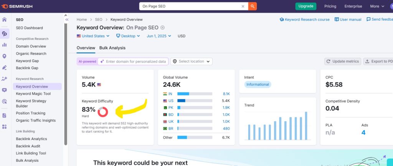The image size is (393, 166).
Task: Click Home in the breadcrumb
Action: [82, 20]
